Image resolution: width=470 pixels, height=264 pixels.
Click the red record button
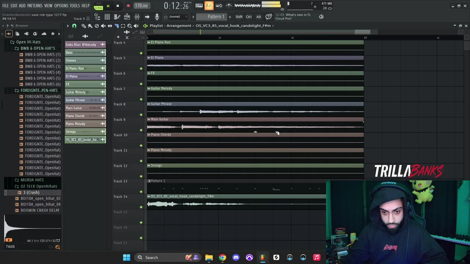(x=128, y=5)
